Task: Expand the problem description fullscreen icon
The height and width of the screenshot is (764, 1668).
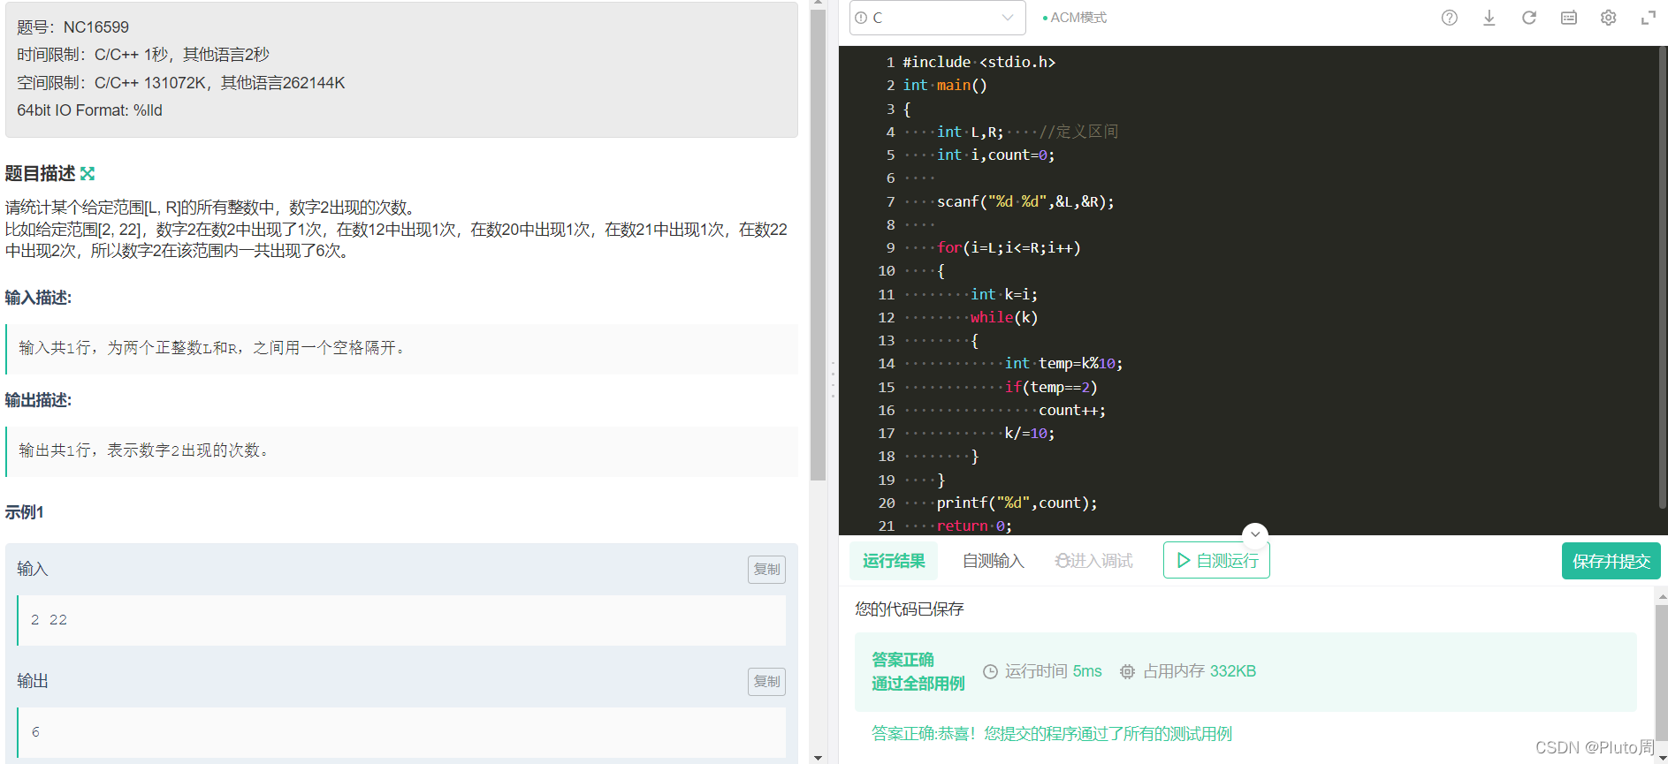Action: pyautogui.click(x=88, y=173)
